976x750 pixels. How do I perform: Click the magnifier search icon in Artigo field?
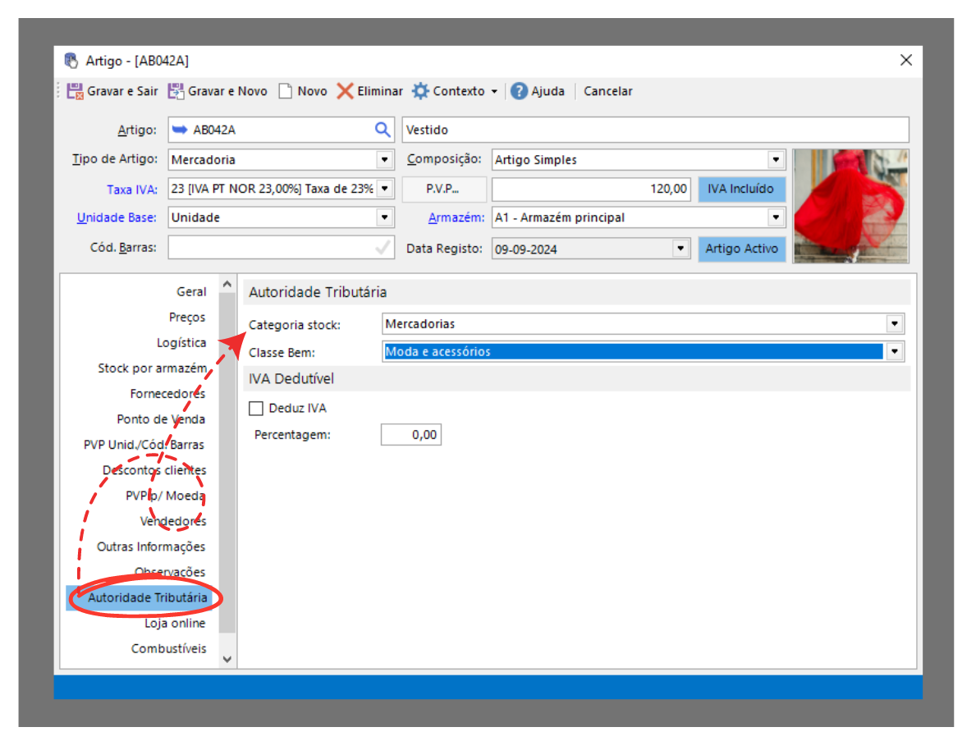pos(383,130)
